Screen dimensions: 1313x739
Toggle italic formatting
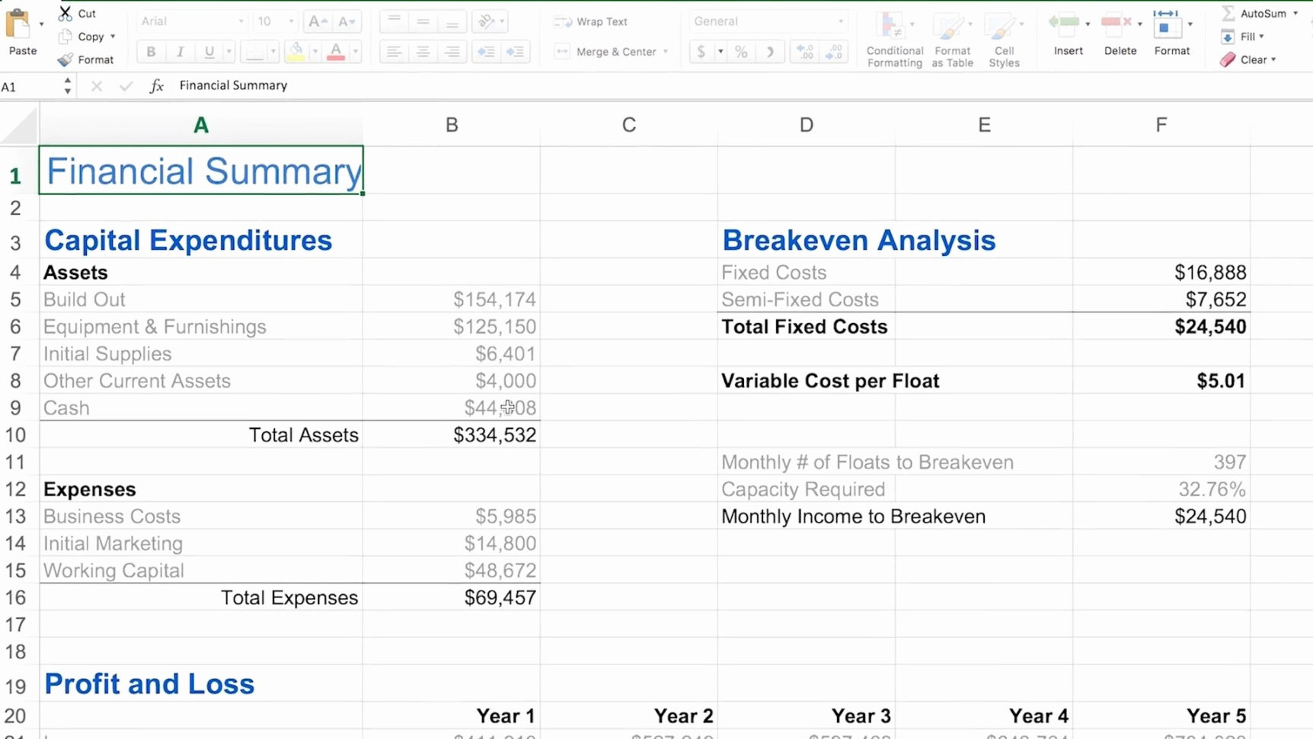point(180,52)
